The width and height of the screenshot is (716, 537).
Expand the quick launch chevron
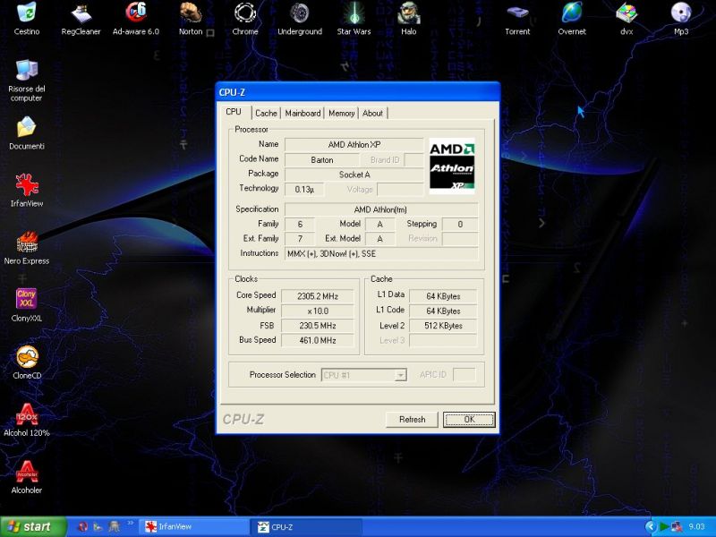(130, 523)
